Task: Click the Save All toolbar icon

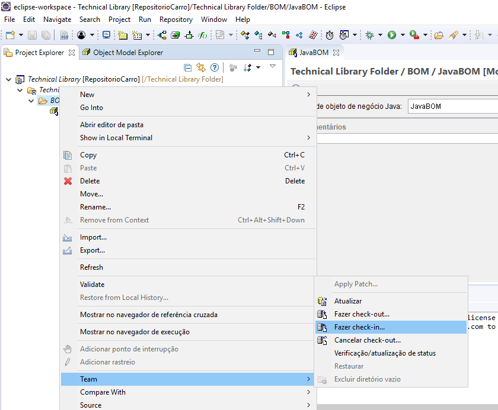Action: [45, 35]
